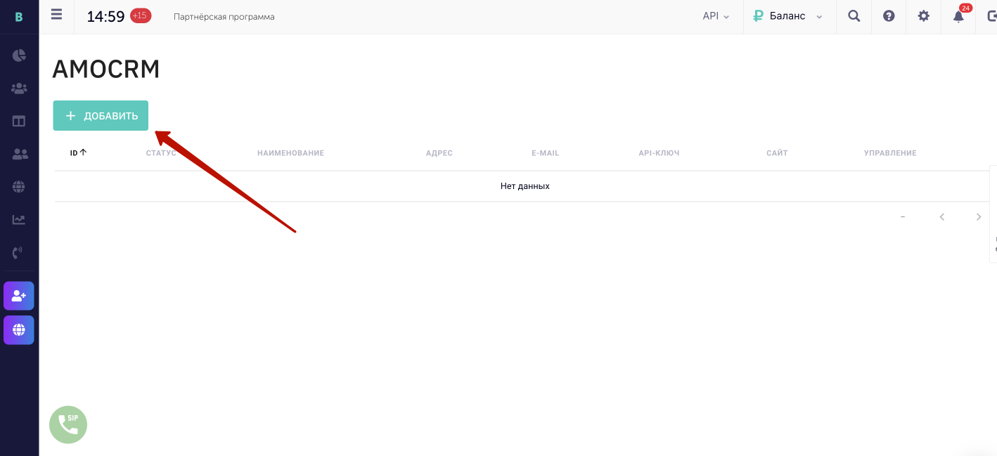Go to next page chevron
997x456 pixels.
click(x=978, y=217)
